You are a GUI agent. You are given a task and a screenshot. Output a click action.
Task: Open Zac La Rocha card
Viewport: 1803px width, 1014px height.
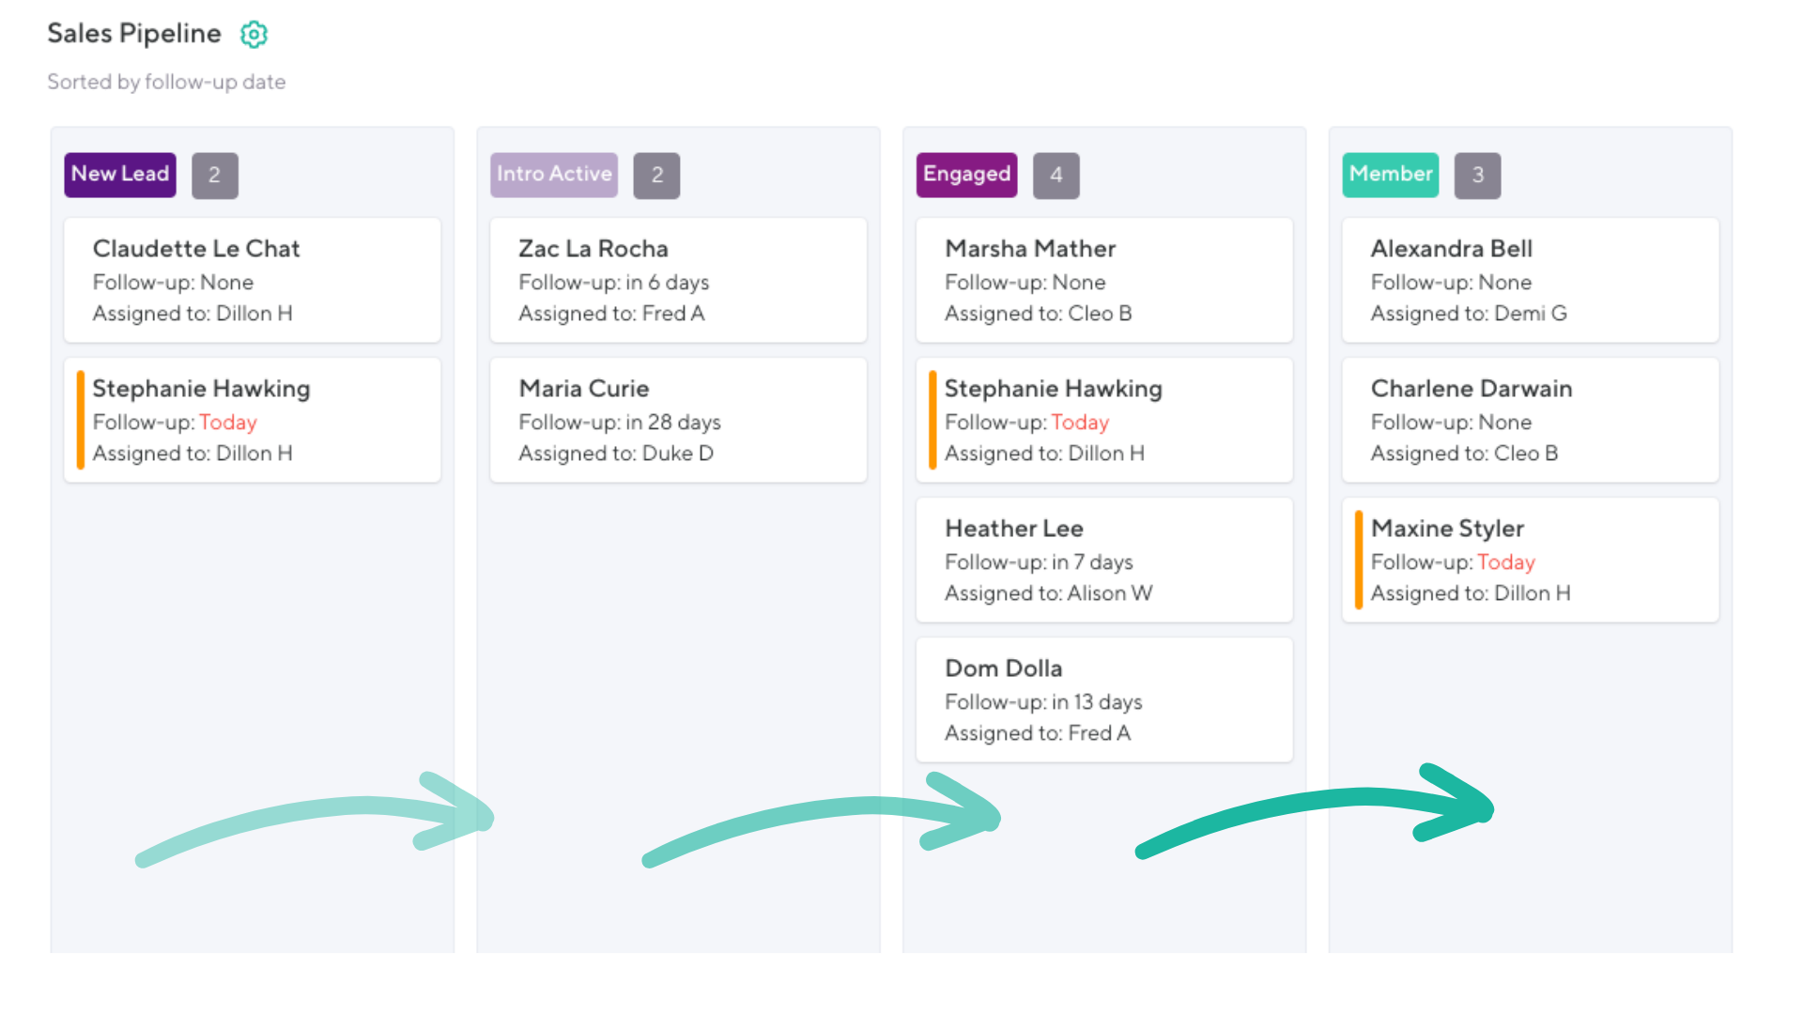click(x=678, y=280)
